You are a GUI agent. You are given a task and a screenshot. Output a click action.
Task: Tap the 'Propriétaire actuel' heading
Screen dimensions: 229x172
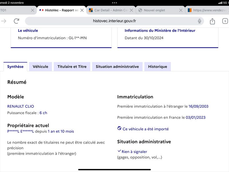(x=28, y=126)
